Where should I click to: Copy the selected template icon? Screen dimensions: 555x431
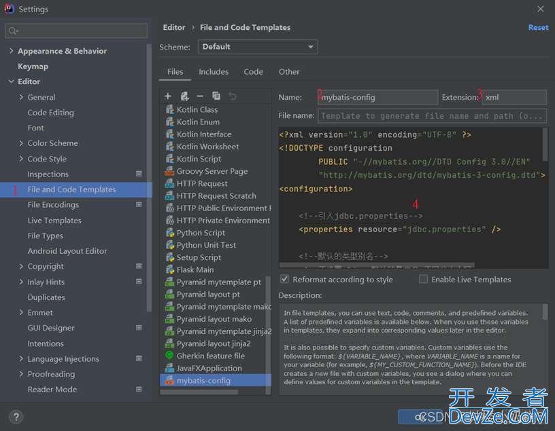coord(216,96)
